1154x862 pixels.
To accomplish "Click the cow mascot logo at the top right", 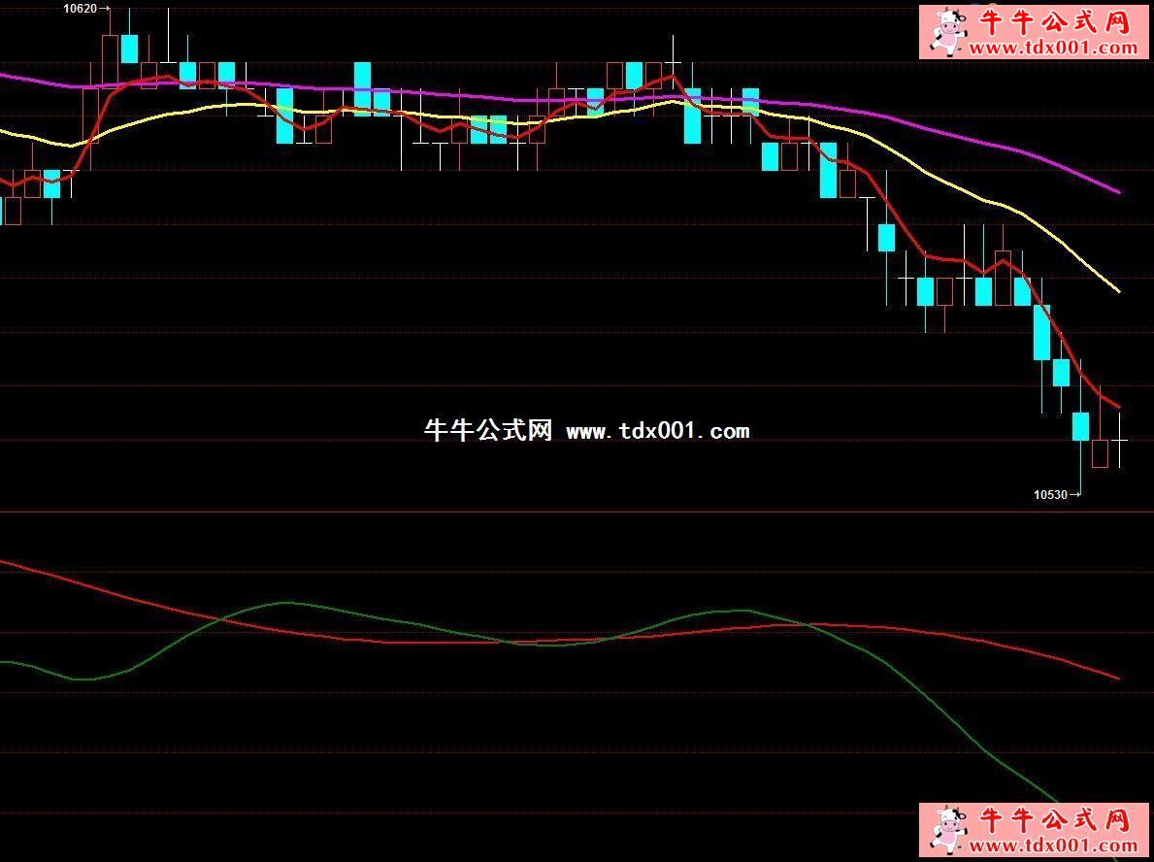I will pos(947,31).
